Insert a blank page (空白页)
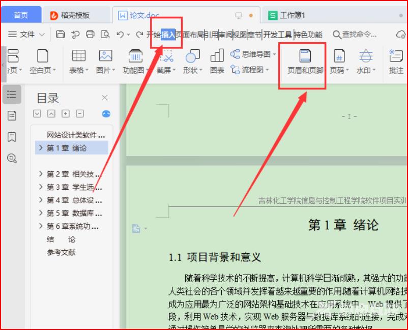Screen dimensions: 408x330 43,62
